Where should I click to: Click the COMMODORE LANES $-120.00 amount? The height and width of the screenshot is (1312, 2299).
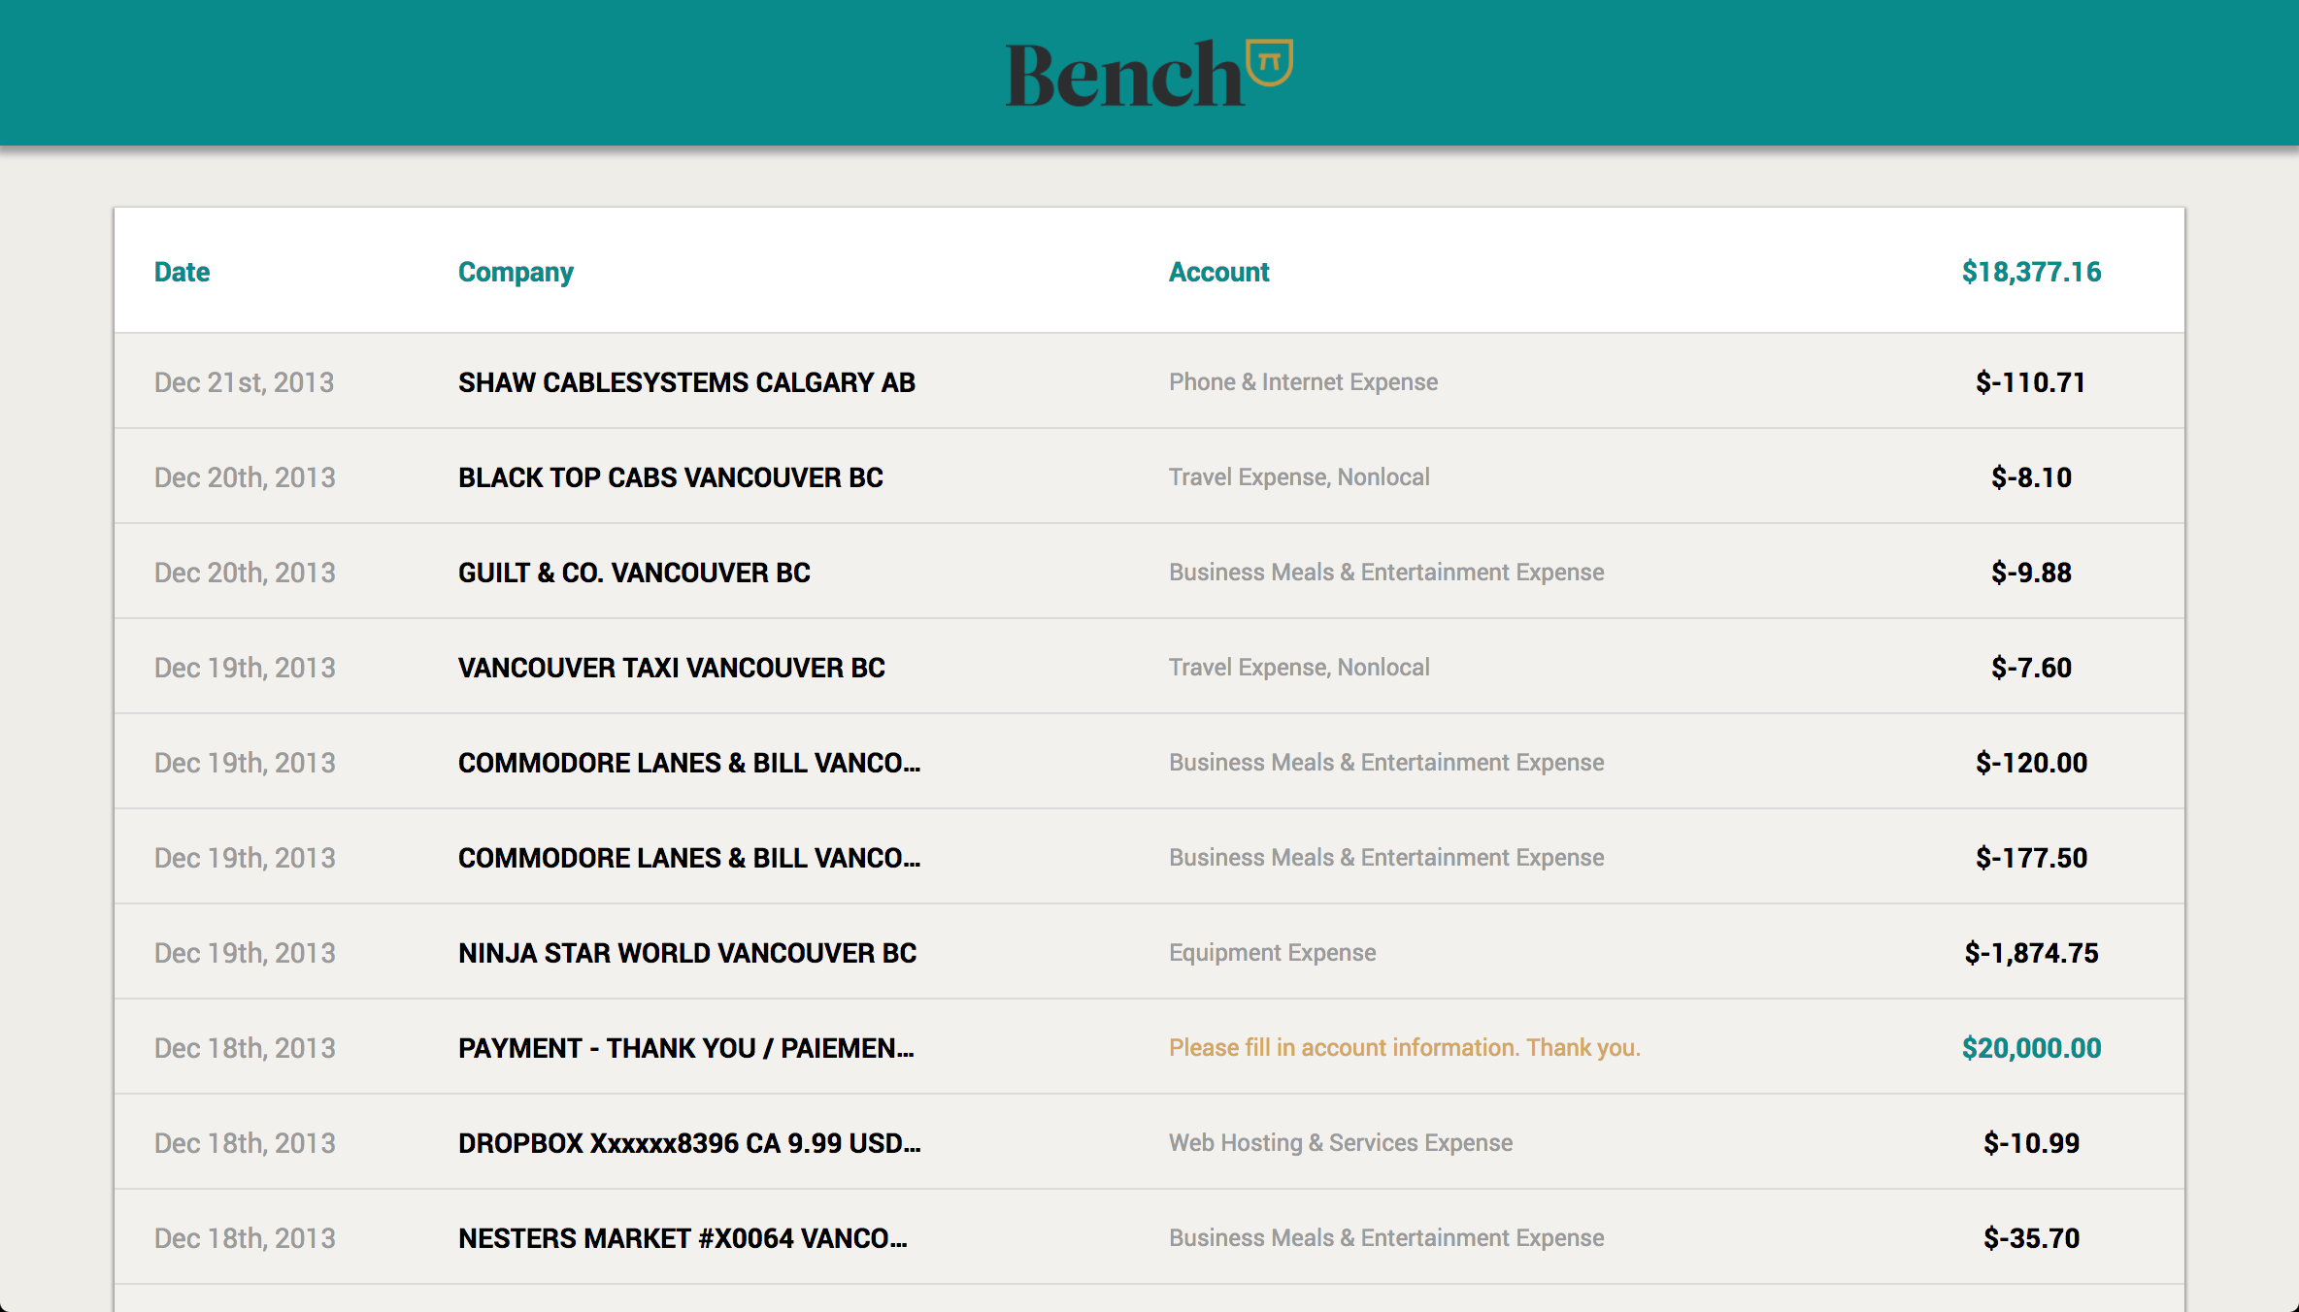tap(2031, 763)
